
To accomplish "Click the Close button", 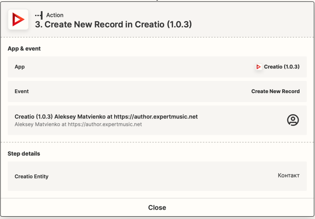I will [x=157, y=207].
